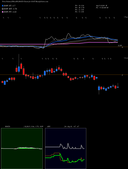Click the 'Pre V: 32.603 M' volume text
This screenshot has height=169, width=128.
(102, 8)
